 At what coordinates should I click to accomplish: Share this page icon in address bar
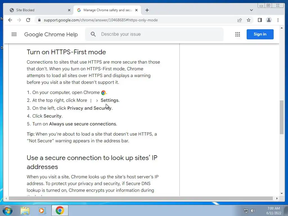240,20
